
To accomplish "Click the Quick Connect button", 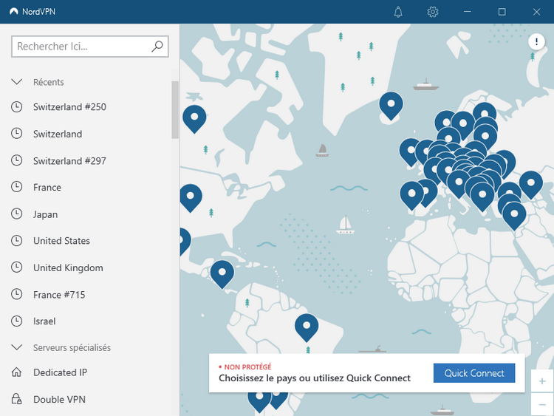I will (x=474, y=373).
